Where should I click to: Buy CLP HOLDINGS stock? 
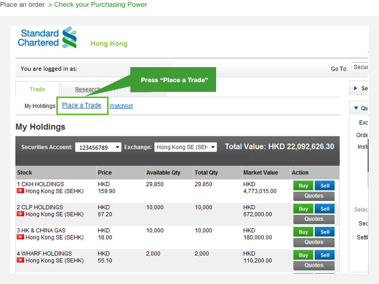304,209
